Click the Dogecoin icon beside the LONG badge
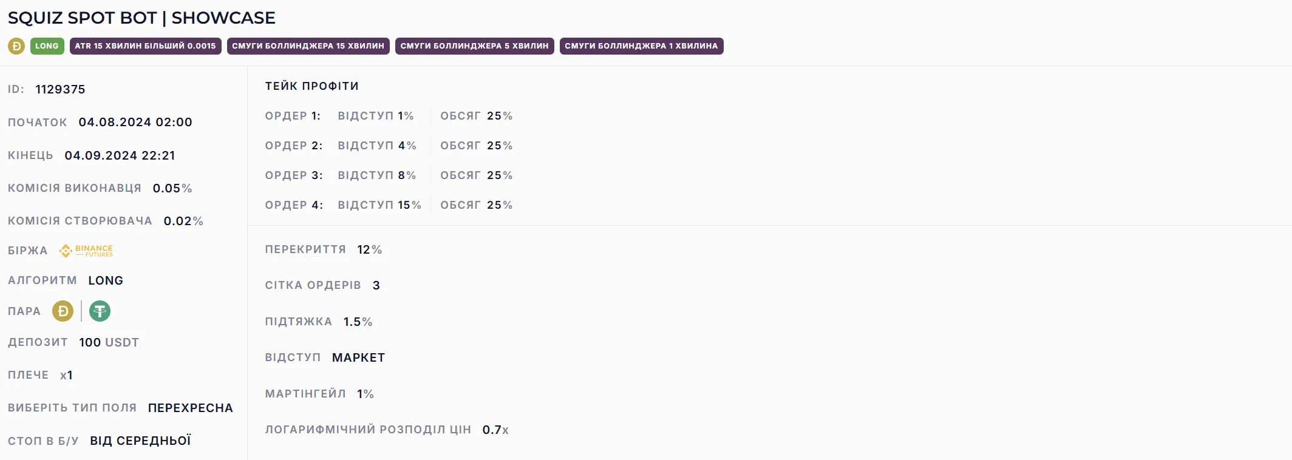 click(x=16, y=46)
